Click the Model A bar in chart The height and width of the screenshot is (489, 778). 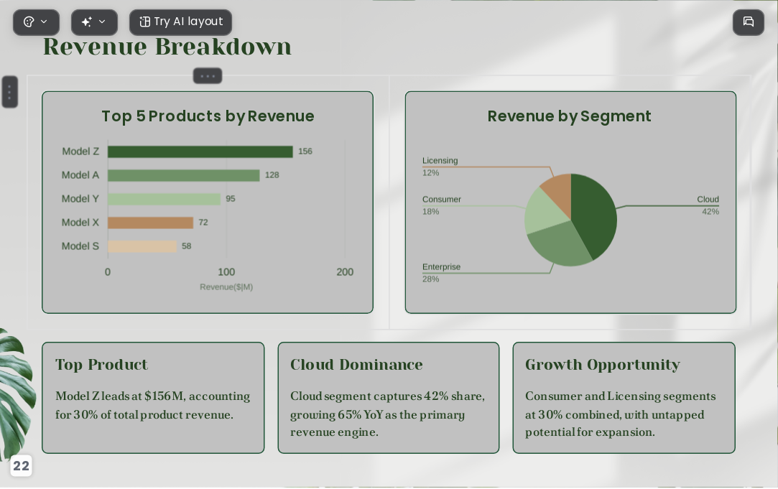tap(184, 175)
